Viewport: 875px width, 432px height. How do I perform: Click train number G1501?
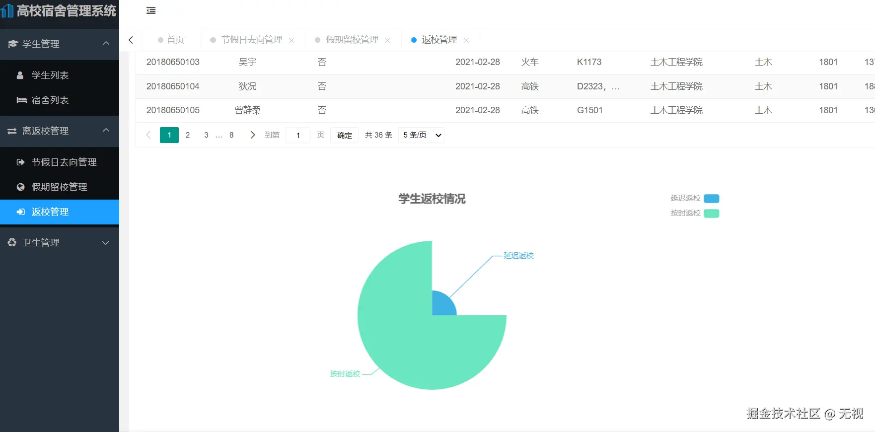click(x=590, y=110)
